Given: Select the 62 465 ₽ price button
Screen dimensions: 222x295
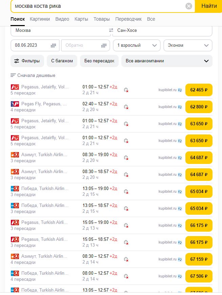Looking at the screenshot, I should [199, 90].
